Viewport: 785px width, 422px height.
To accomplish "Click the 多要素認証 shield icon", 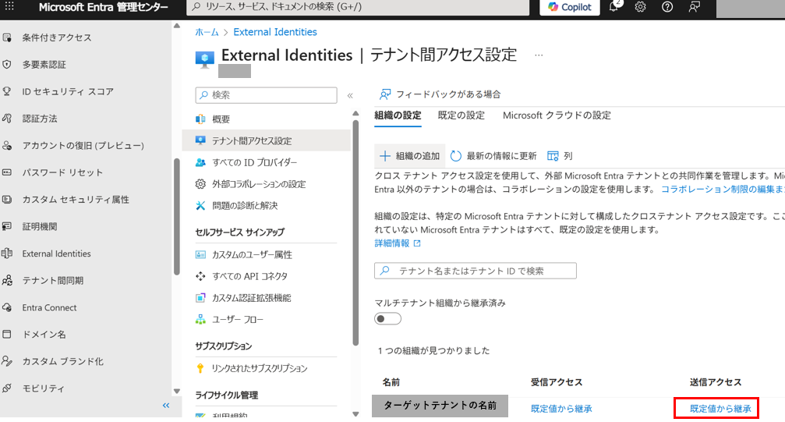I will pyautogui.click(x=7, y=64).
